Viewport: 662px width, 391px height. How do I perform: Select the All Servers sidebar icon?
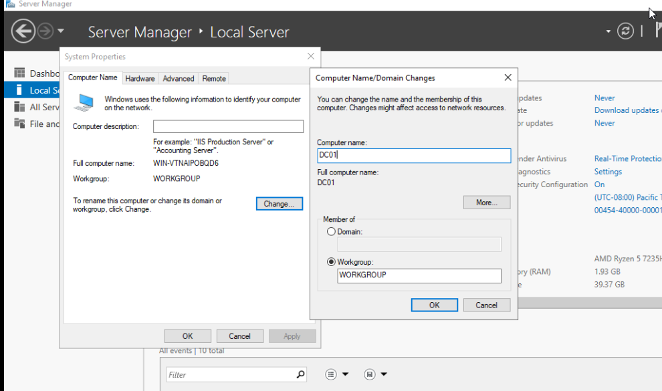coord(19,107)
